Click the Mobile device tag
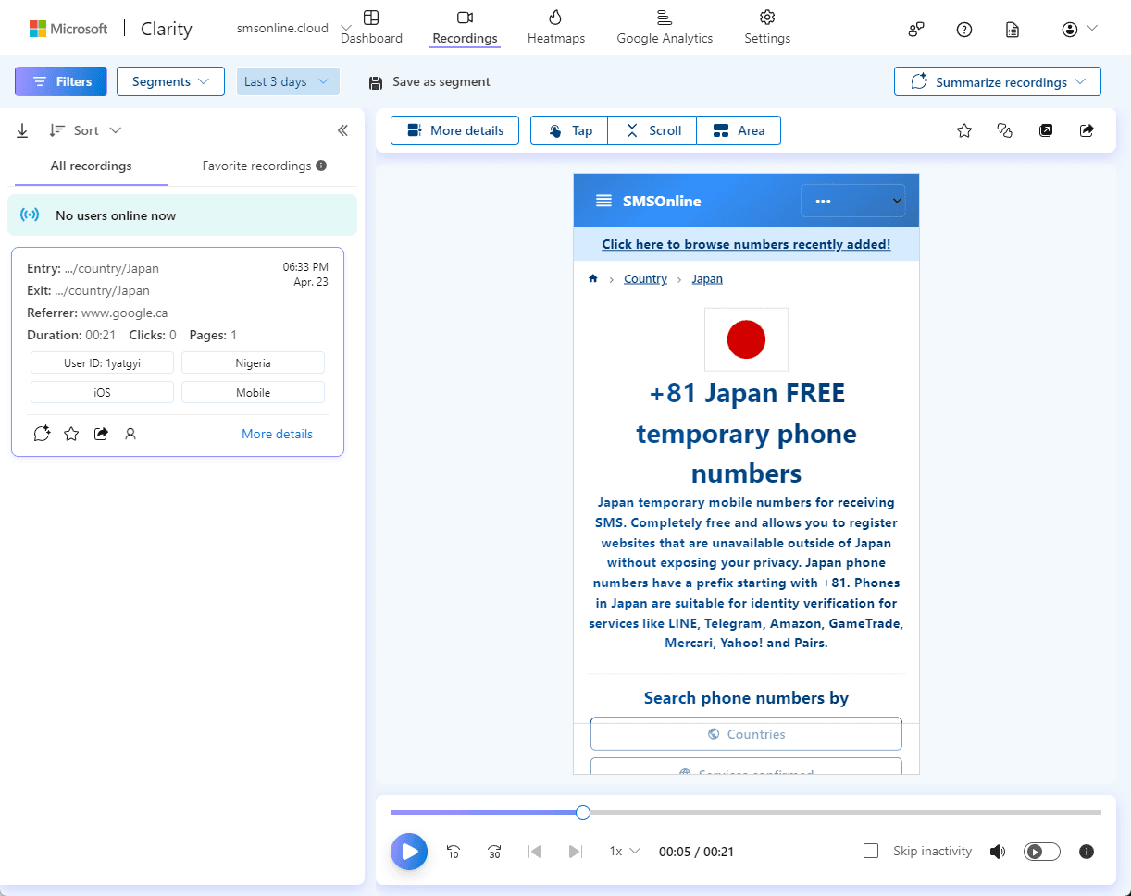1131x896 pixels. [x=253, y=393]
